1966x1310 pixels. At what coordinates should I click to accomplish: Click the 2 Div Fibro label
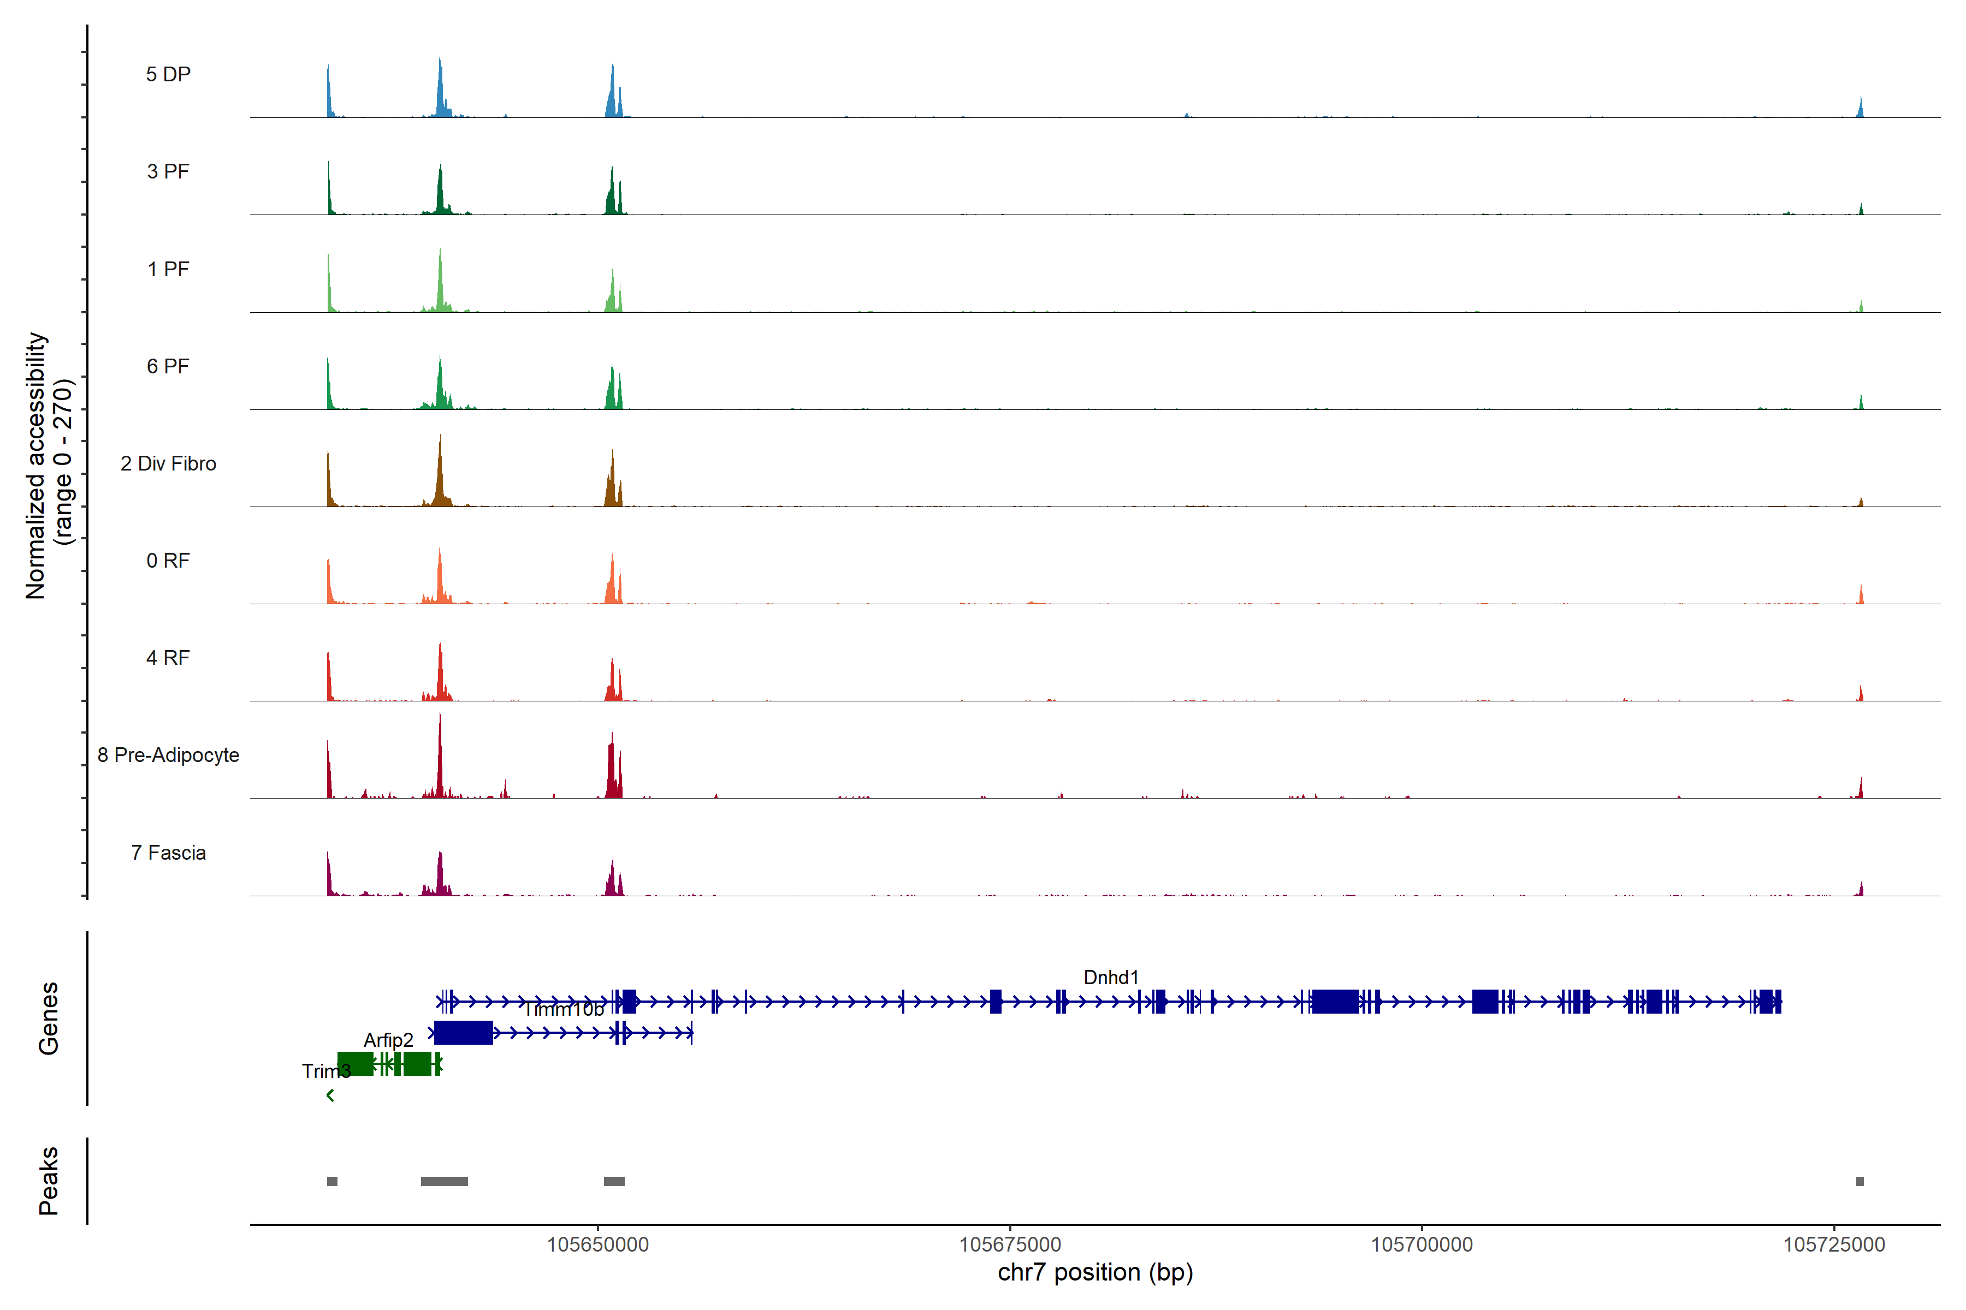pos(168,463)
